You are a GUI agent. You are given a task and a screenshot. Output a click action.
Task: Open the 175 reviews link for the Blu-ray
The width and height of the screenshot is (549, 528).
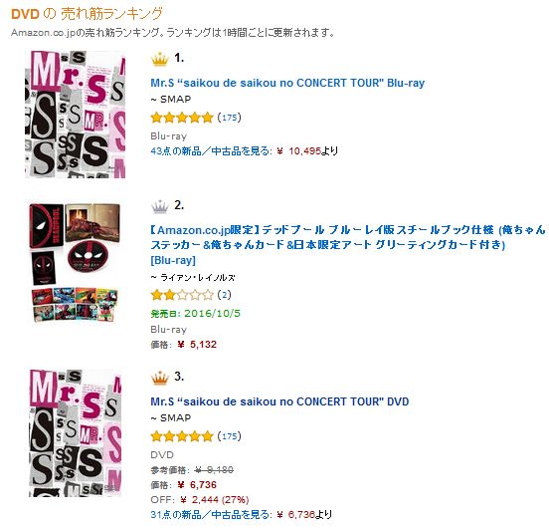coord(230,118)
